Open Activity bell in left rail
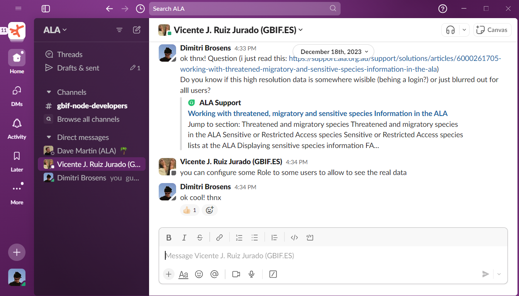 [17, 128]
